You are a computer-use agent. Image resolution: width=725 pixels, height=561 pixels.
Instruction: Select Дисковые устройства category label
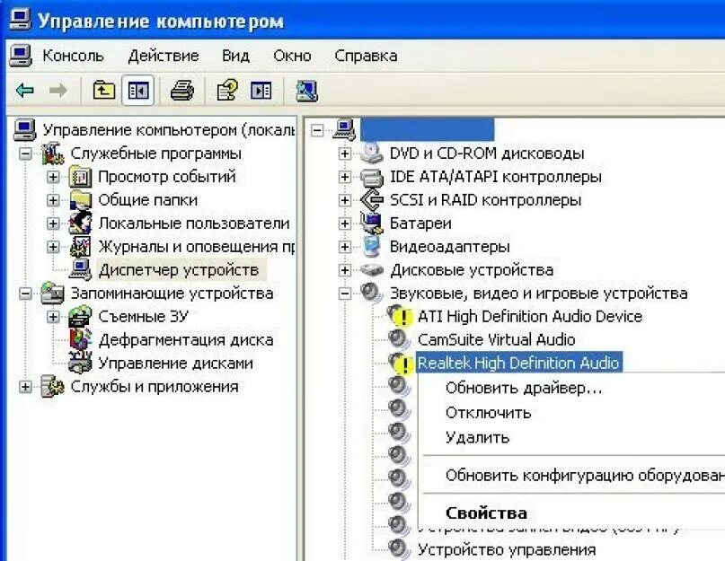click(471, 270)
